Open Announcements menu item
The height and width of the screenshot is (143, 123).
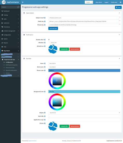(10, 68)
